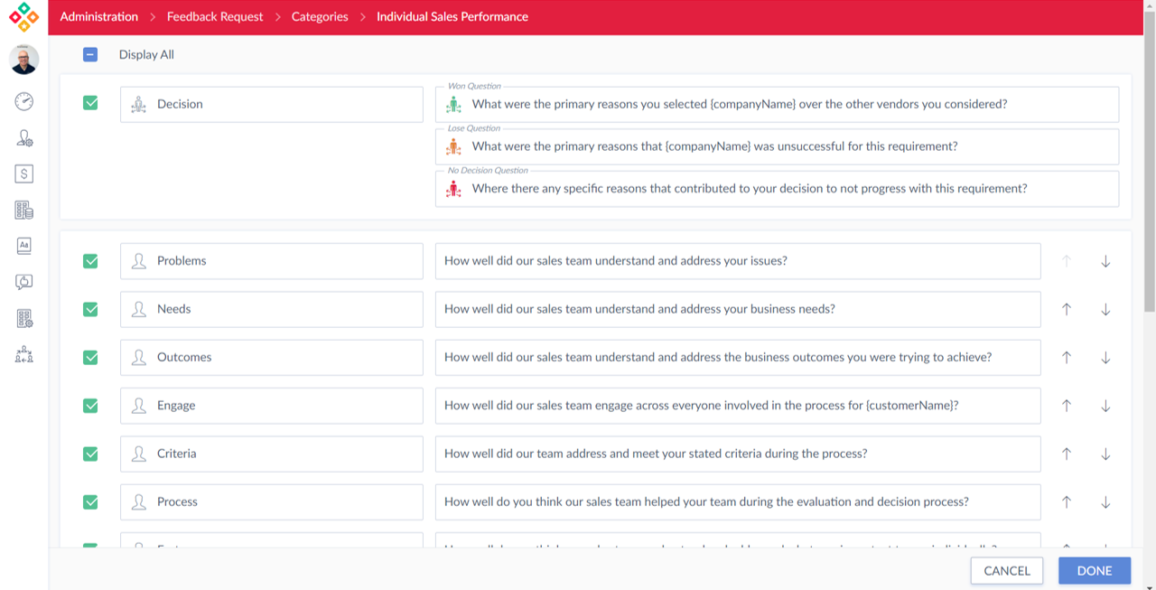The width and height of the screenshot is (1156, 590).
Task: Uncheck the Engage category checkbox
Action: [90, 406]
